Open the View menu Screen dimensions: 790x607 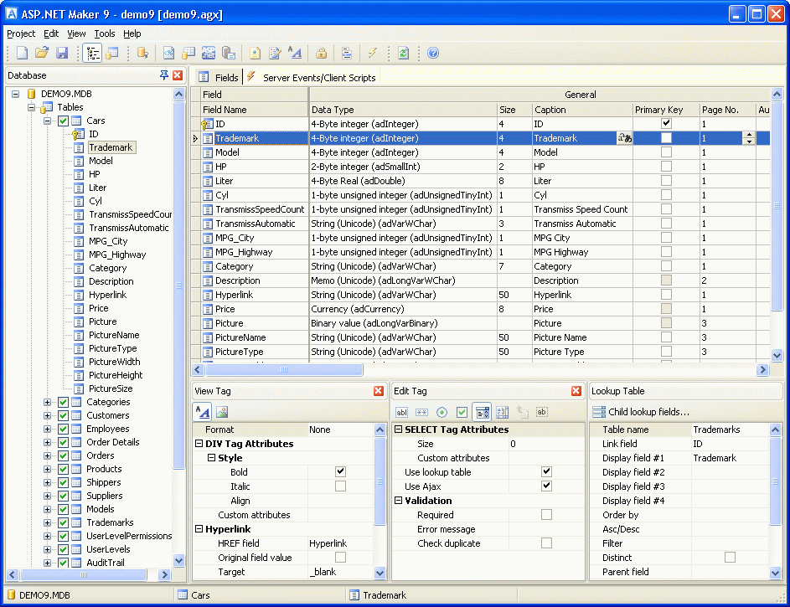[76, 33]
